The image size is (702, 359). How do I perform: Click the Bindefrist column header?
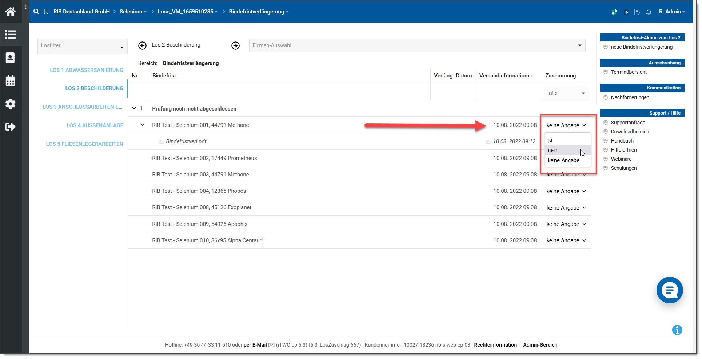(x=164, y=76)
